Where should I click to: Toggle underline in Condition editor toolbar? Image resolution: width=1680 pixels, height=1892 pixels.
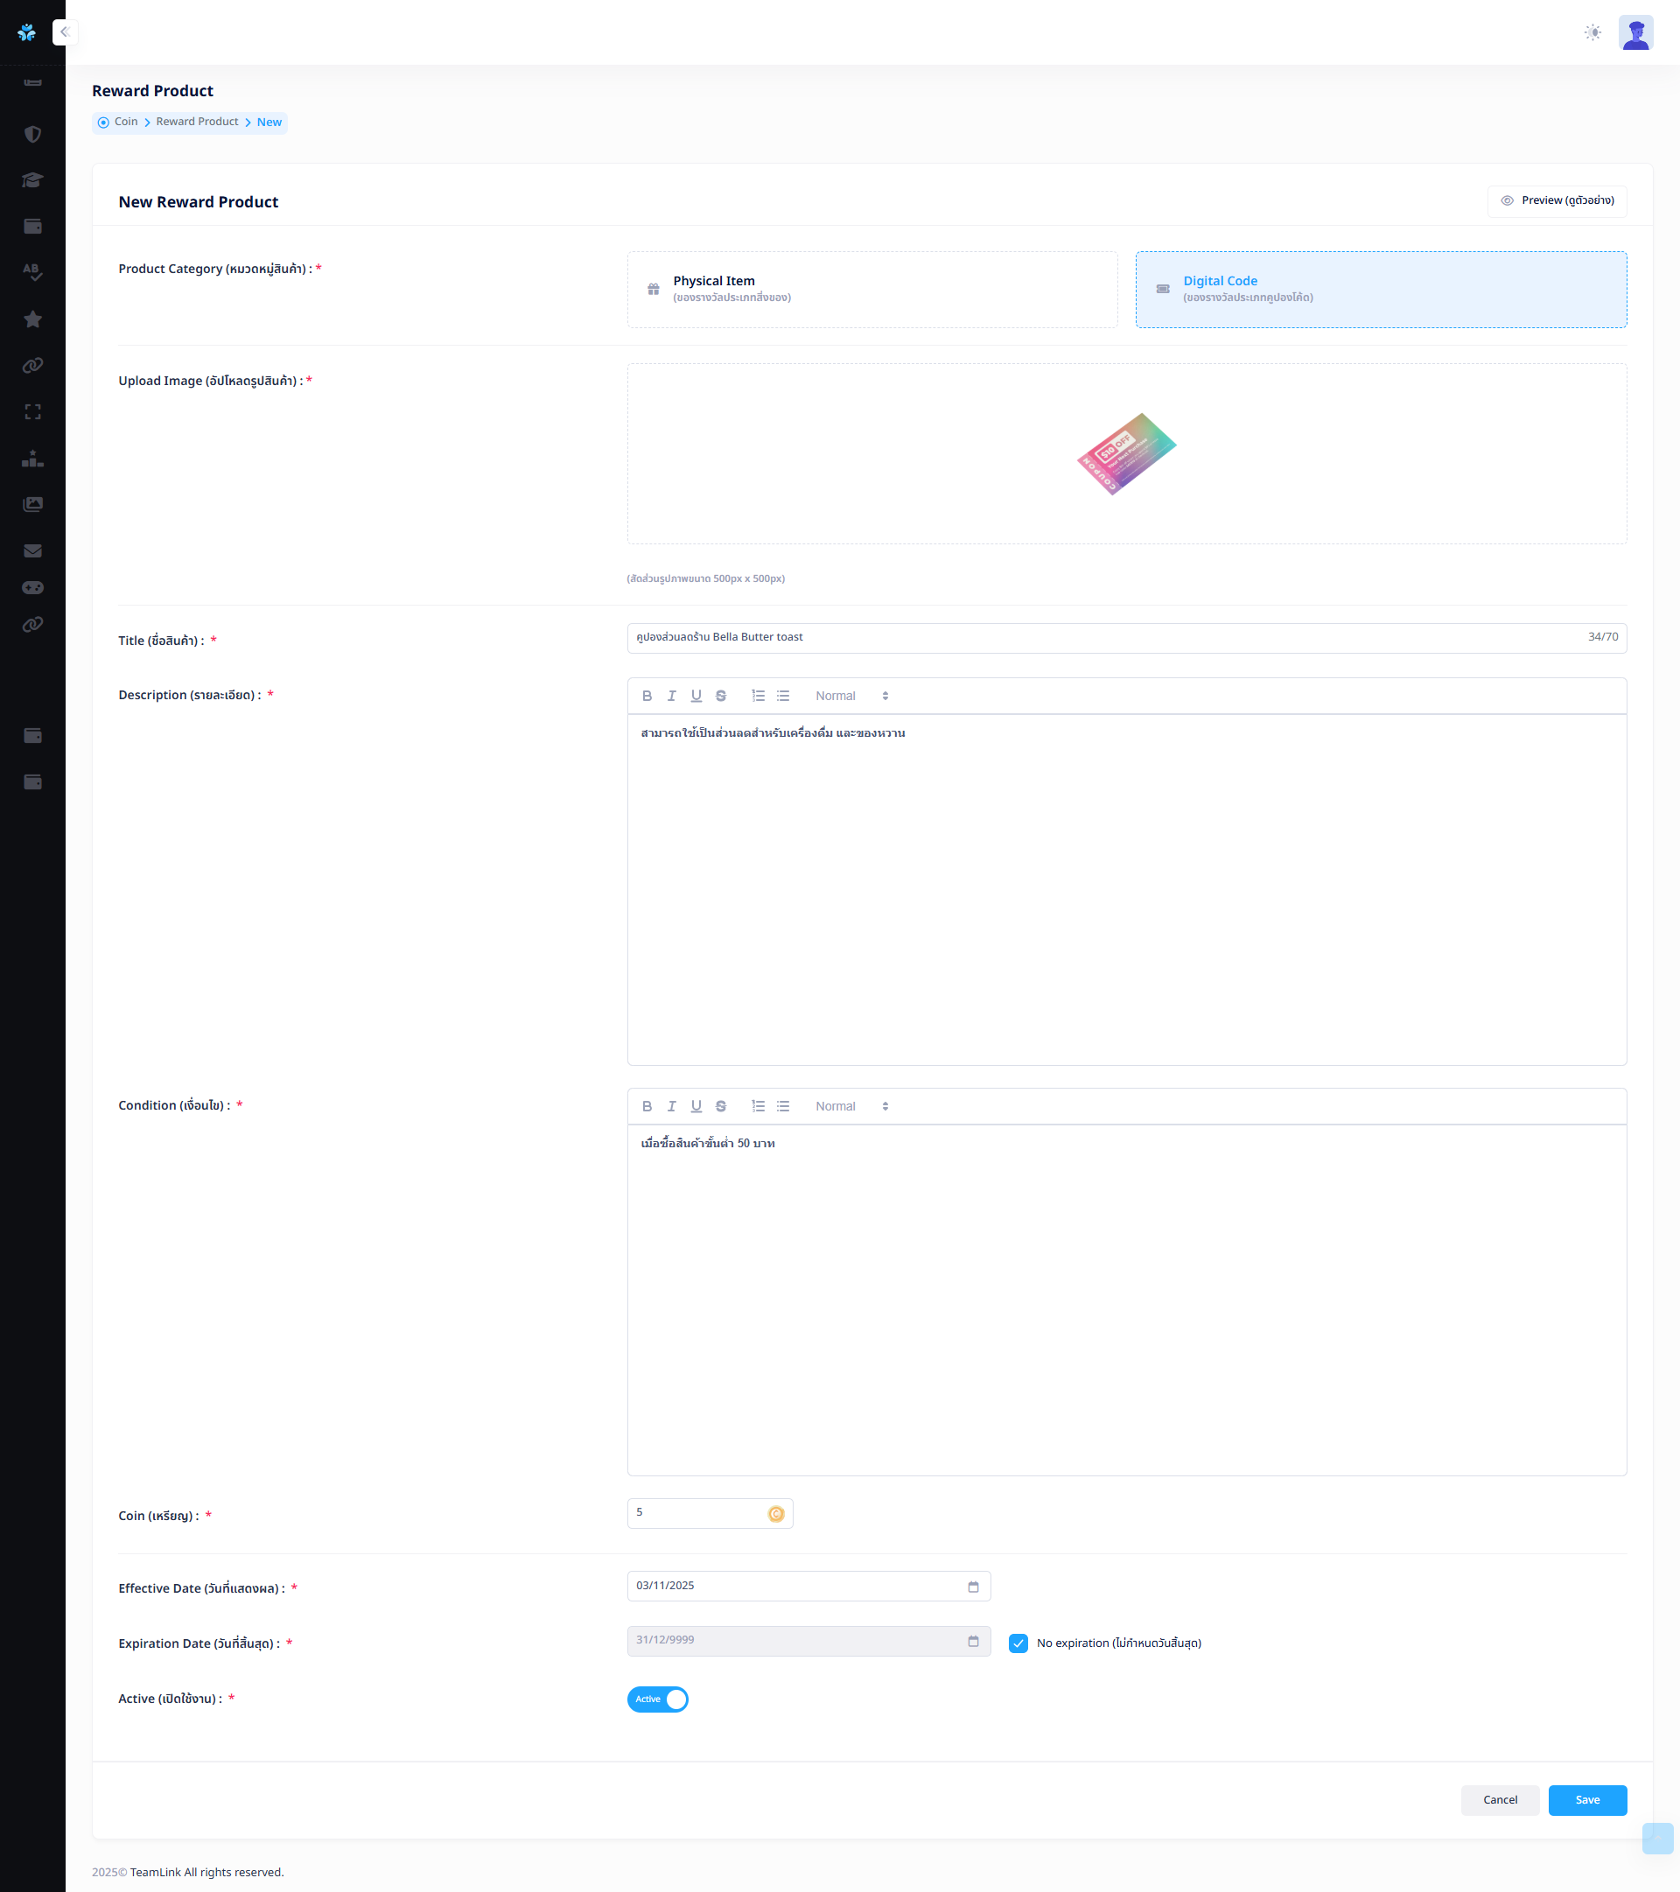696,1106
